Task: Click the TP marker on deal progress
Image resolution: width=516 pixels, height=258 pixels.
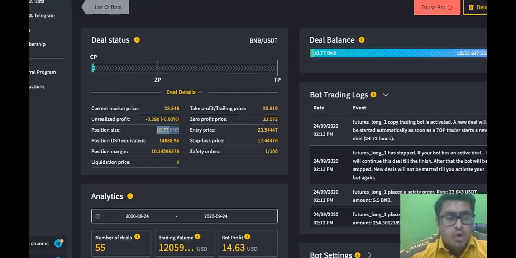Action: click(x=277, y=80)
